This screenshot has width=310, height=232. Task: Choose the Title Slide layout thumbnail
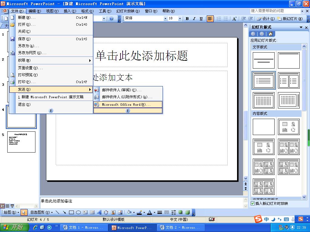264,60
